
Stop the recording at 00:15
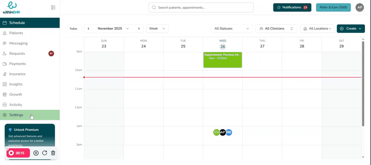pyautogui.click(x=18, y=153)
